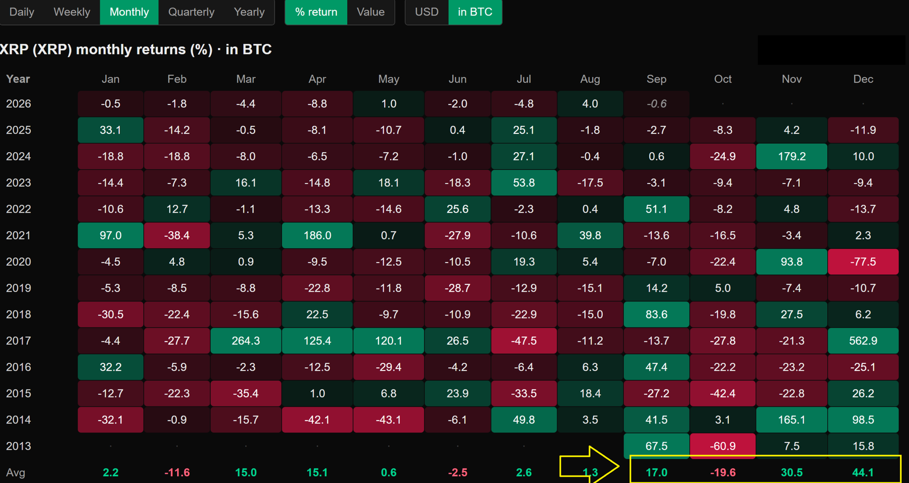909x483 pixels.
Task: Select the in BTC denomination
Action: coord(475,12)
